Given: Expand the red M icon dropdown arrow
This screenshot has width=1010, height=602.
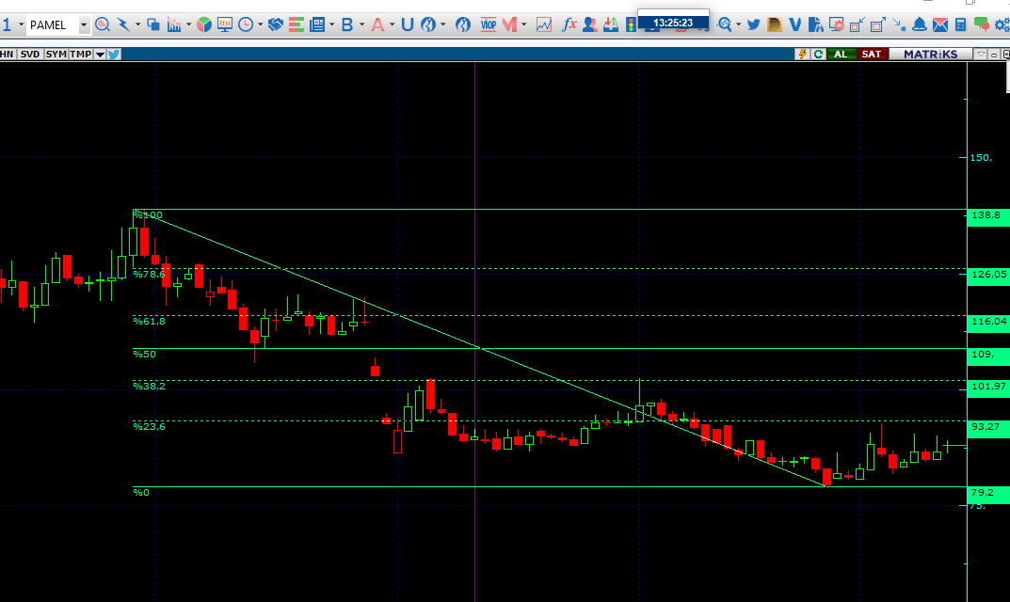Looking at the screenshot, I should tap(523, 24).
